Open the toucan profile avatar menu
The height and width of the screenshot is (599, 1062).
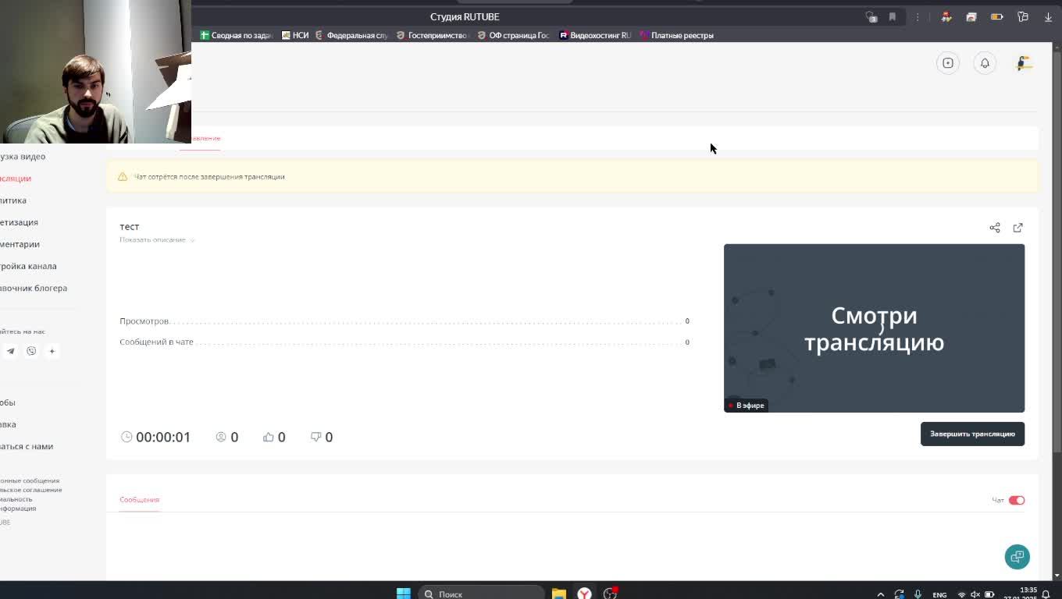tap(1024, 63)
